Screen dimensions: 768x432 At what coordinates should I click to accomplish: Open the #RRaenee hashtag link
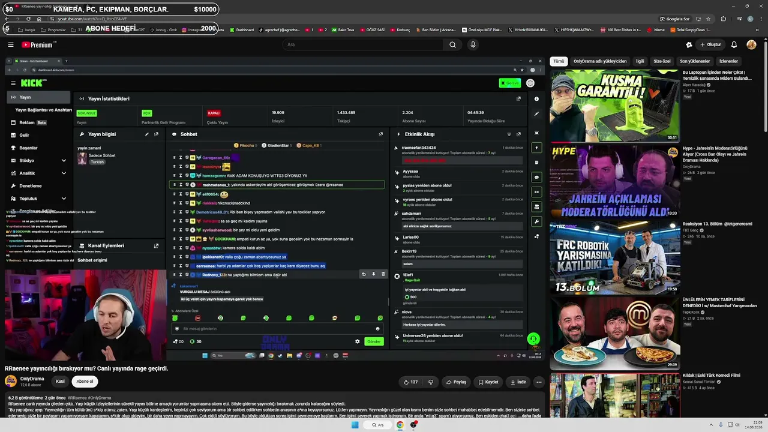pos(77,398)
